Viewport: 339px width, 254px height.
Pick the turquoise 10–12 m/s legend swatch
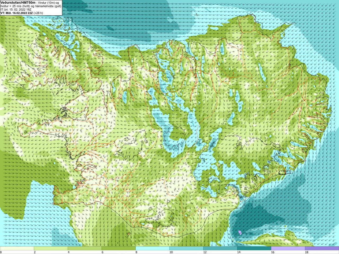pos(186,248)
